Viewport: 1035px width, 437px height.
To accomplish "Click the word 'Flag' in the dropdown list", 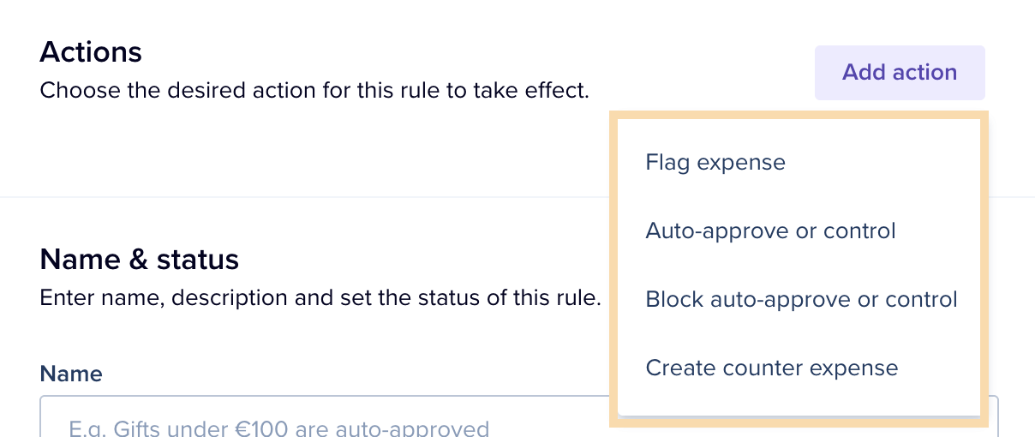I will tap(664, 162).
